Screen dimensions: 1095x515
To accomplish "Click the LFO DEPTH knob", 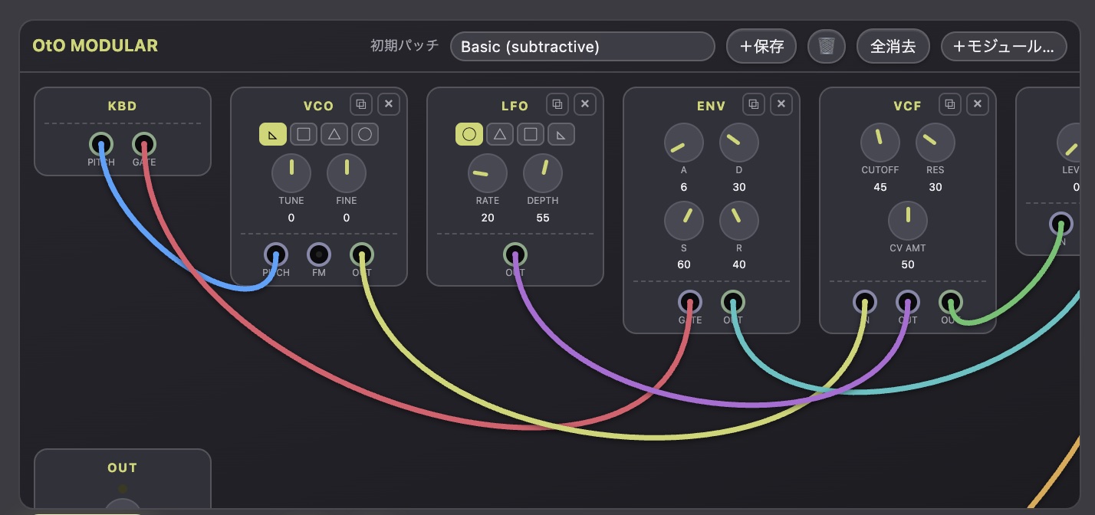I will coord(543,173).
